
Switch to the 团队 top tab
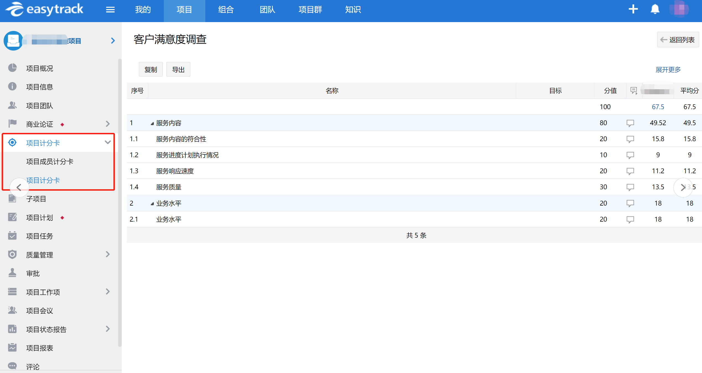click(x=267, y=10)
